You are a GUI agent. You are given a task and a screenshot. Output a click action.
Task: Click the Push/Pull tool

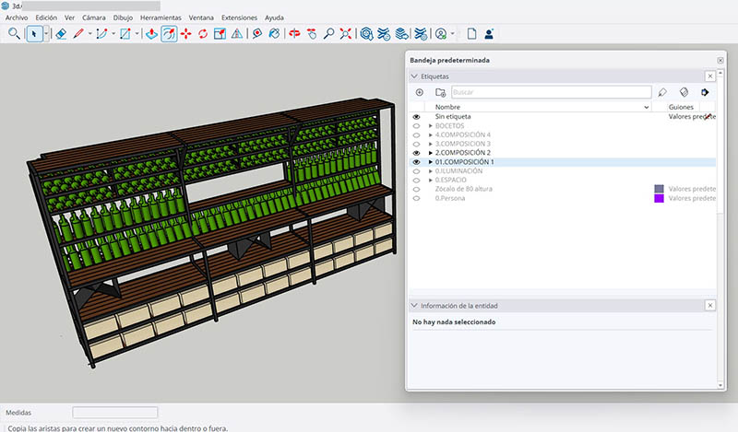click(x=151, y=34)
